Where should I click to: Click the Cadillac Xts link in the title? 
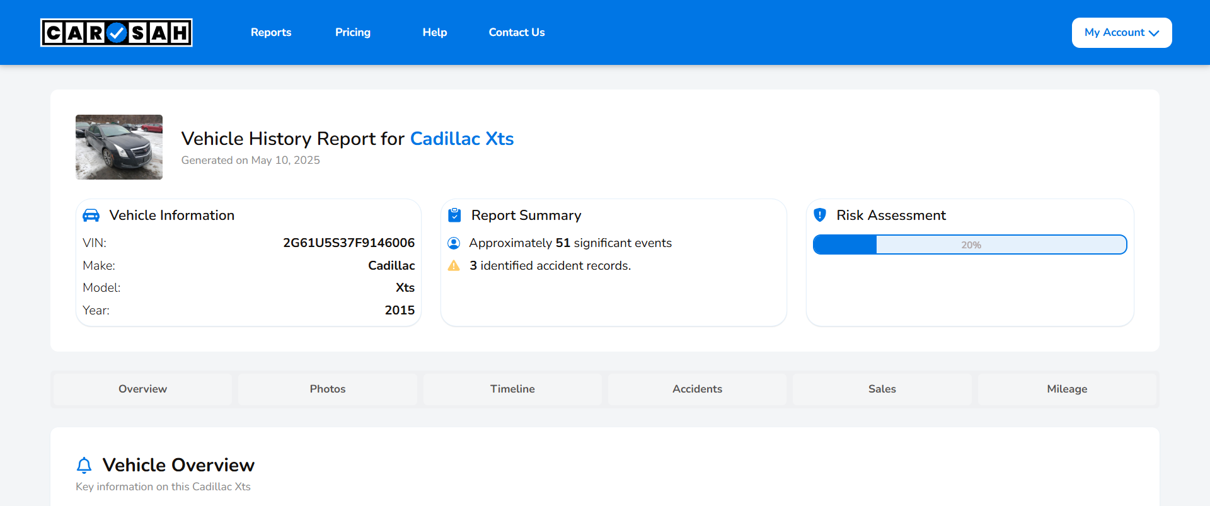[462, 139]
